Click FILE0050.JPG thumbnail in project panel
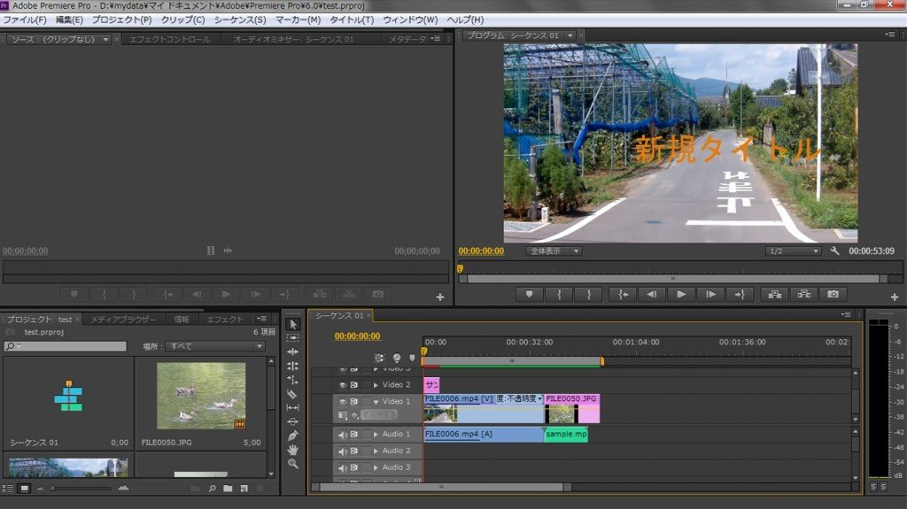Screen dimensions: 907x509 pos(201,397)
